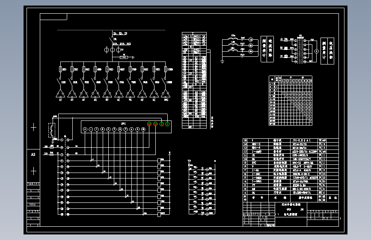Click the middle current transformer circle under DK
Screen dimensions: 371x240
(x=113, y=50)
